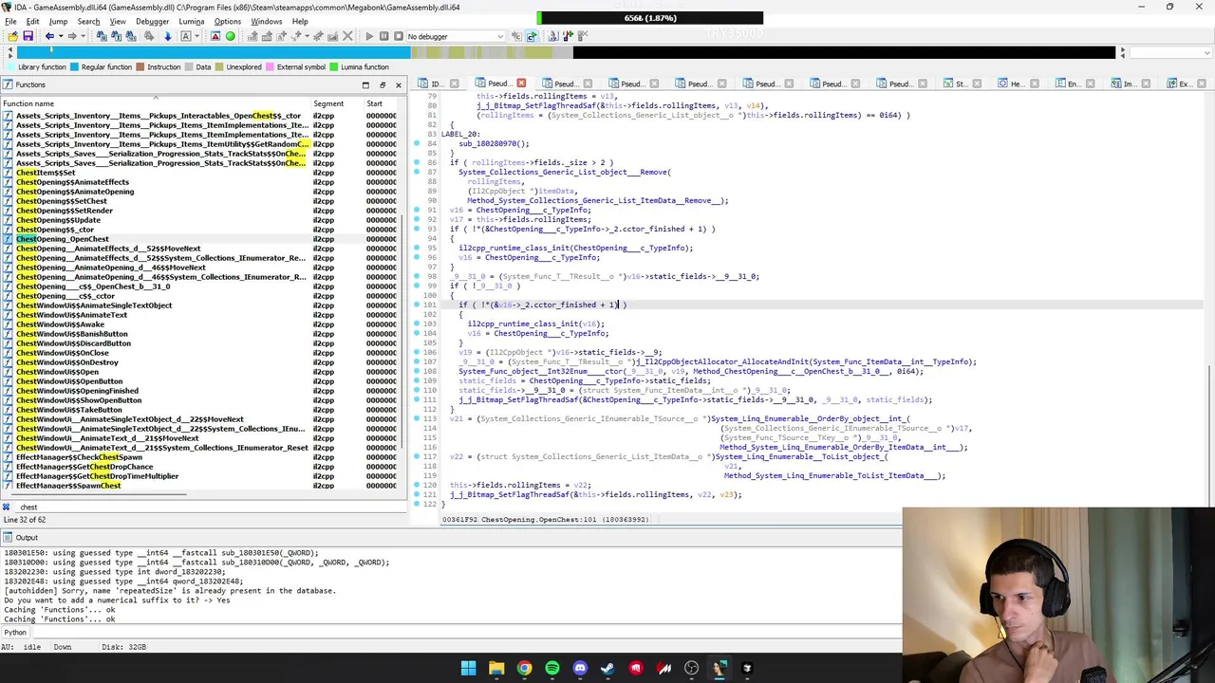Image resolution: width=1215 pixels, height=683 pixels.
Task: Click the Lumina function green legend swatch
Action: pyautogui.click(x=334, y=67)
